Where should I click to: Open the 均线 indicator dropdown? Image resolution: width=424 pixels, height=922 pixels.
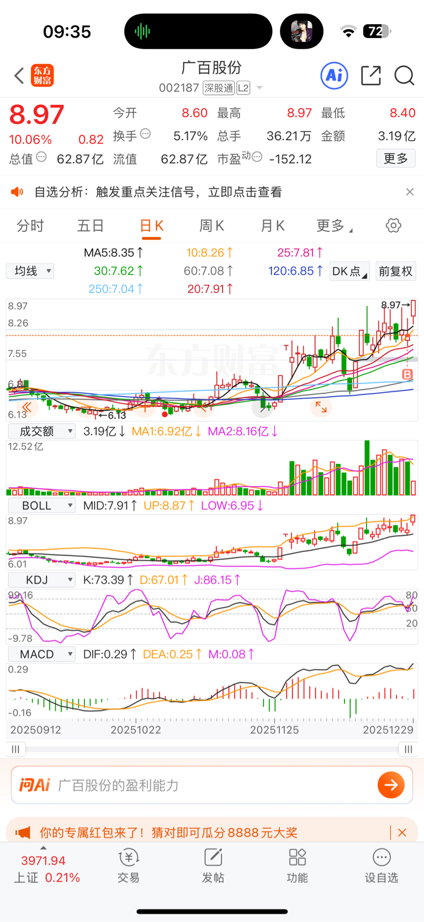[x=30, y=271]
